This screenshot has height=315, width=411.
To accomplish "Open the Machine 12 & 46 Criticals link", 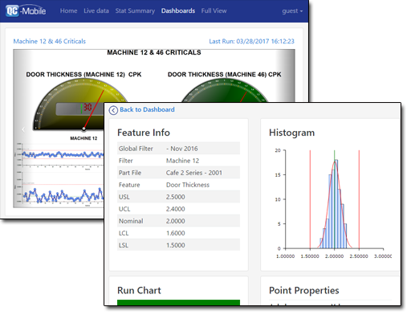I will 50,41.
